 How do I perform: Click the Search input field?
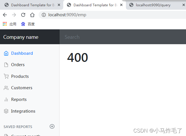coord(123,37)
